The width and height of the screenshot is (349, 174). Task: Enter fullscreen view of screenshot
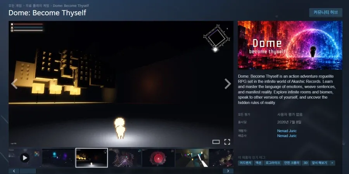(227, 142)
